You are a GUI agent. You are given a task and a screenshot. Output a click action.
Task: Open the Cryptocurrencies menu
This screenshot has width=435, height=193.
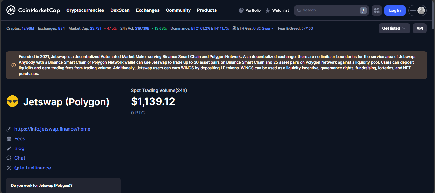tap(85, 10)
